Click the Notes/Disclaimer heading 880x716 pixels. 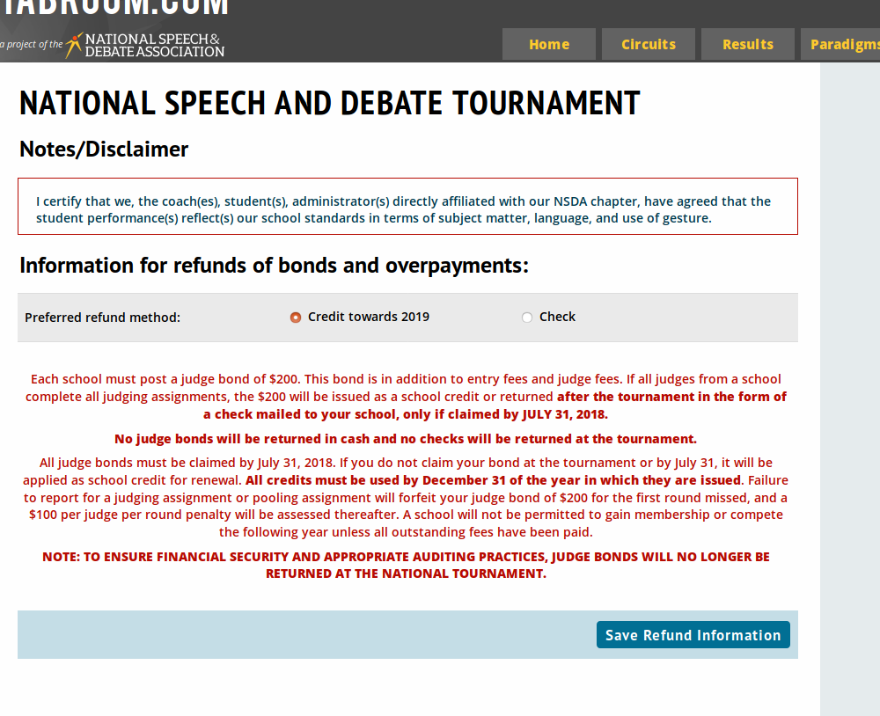tap(104, 150)
